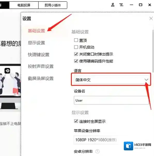
Task: Maximize the application window
Action: tap(141, 5)
